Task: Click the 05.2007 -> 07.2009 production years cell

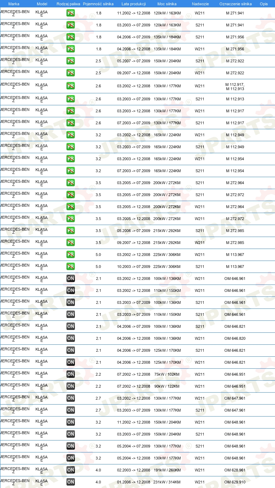Action: pyautogui.click(x=134, y=61)
